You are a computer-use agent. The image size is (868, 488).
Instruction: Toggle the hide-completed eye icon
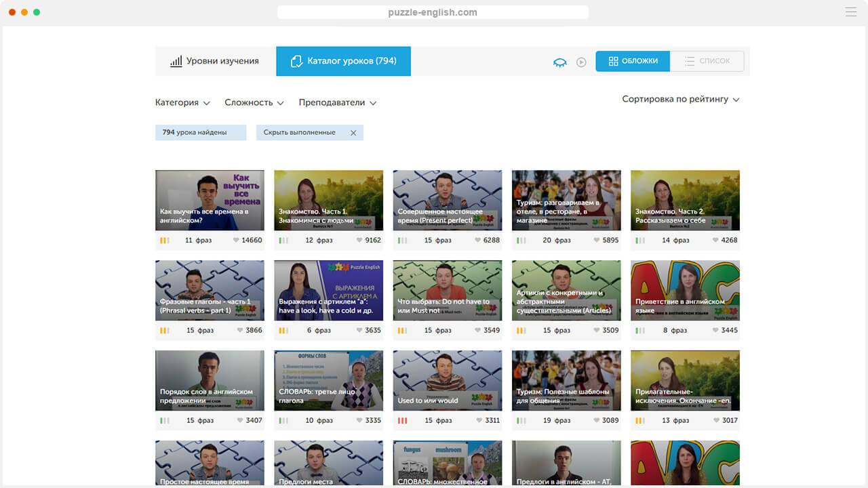[559, 62]
